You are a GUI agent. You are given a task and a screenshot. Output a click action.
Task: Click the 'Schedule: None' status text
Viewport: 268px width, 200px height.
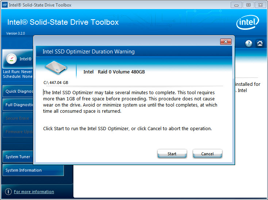pyautogui.click(x=18, y=76)
